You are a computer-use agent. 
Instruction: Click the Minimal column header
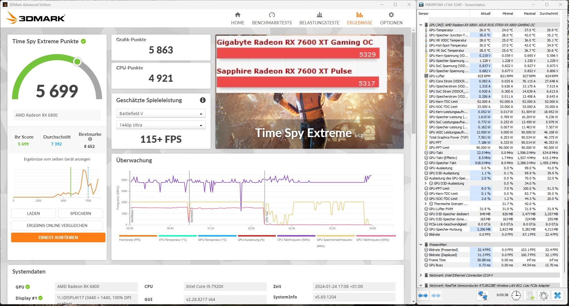(x=504, y=14)
